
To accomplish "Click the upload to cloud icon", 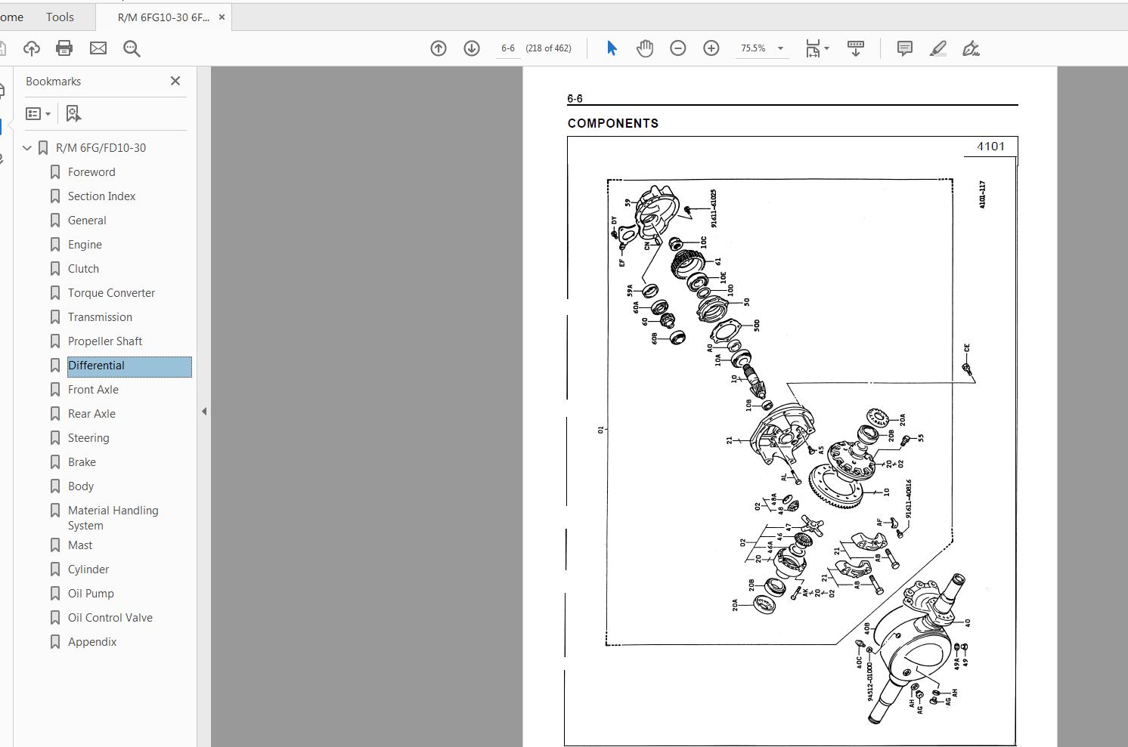I will pyautogui.click(x=32, y=48).
